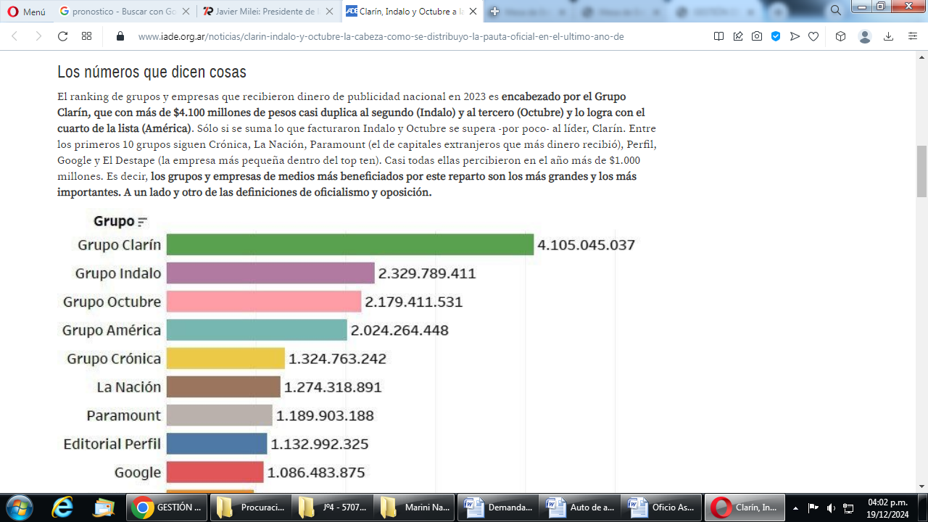The image size is (928, 522).
Task: Click the network tray icon
Action: pyautogui.click(x=848, y=507)
